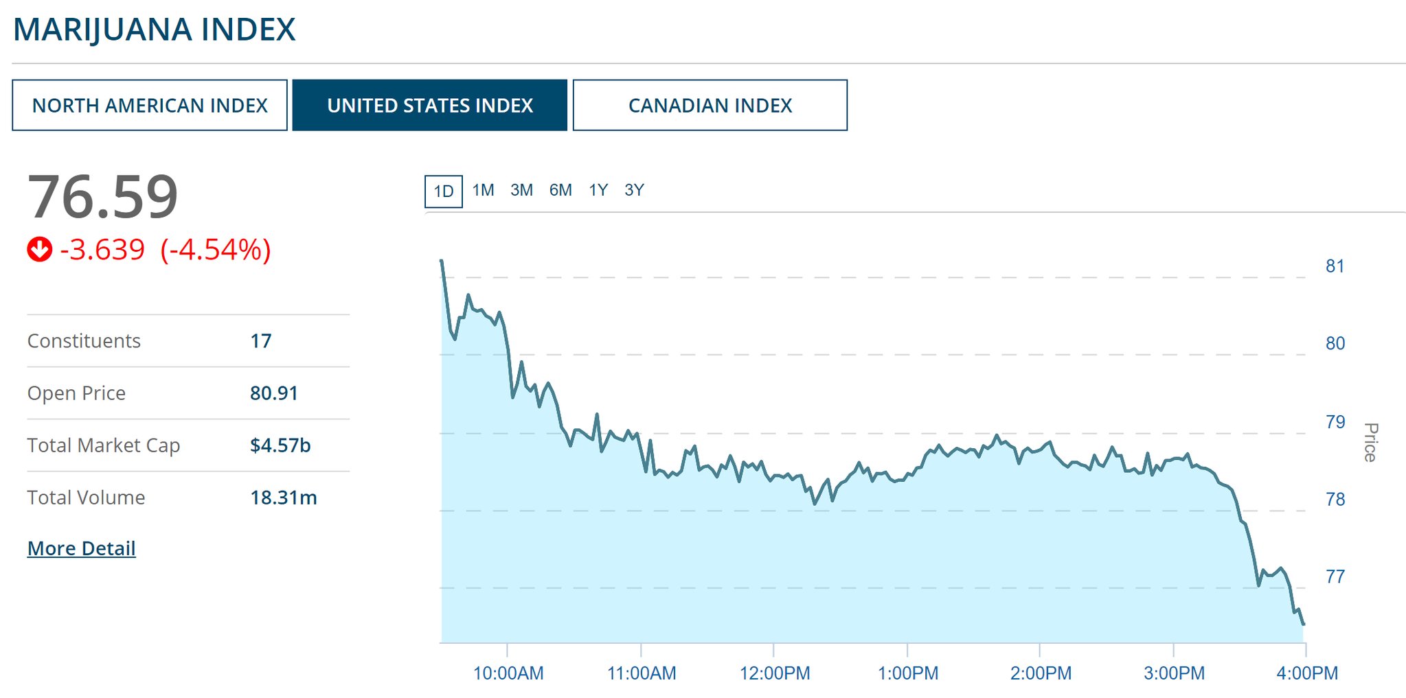Switch to North American Index tab
This screenshot has width=1406, height=698.
tap(150, 106)
